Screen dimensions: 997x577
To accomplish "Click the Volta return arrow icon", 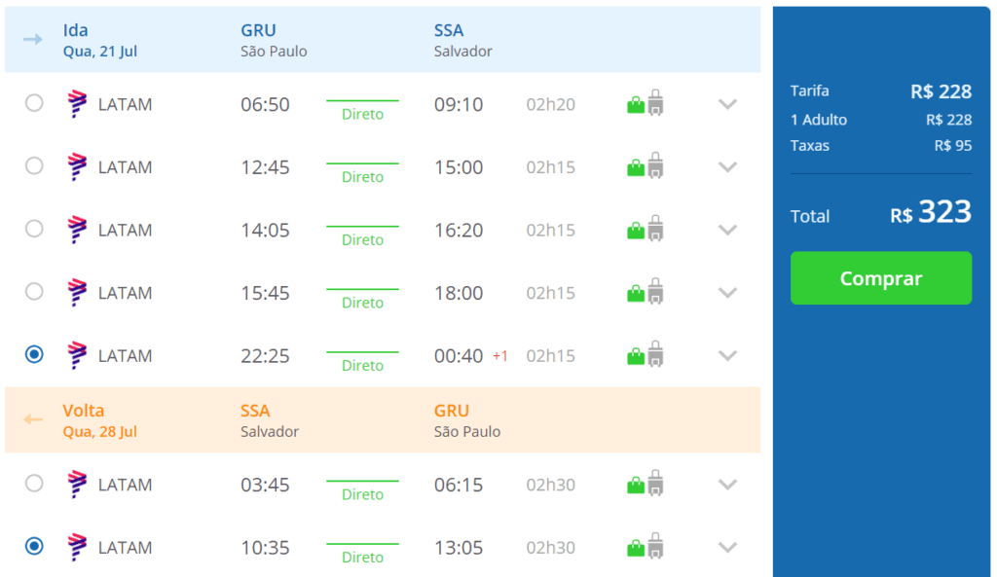I will (33, 419).
